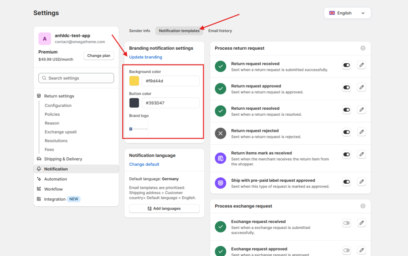Screen dimensions: 408x256
Task: Open the Email history tab
Action: (220, 31)
